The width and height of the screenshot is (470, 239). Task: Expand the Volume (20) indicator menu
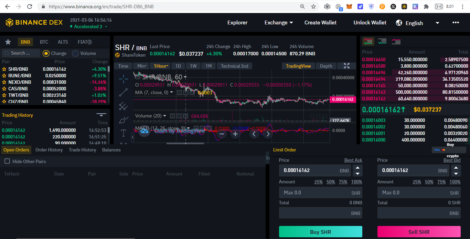(x=164, y=116)
